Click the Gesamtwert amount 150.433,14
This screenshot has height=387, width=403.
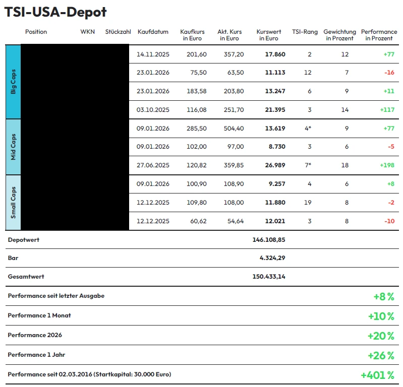pyautogui.click(x=268, y=277)
